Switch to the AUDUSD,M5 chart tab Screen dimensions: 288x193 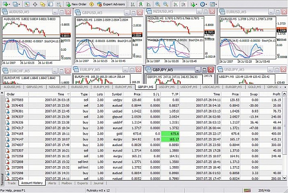12,87
